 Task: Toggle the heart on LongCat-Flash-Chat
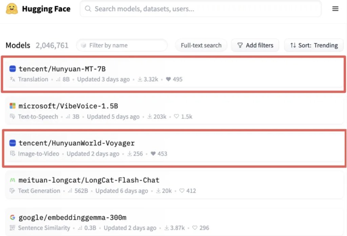182,191
